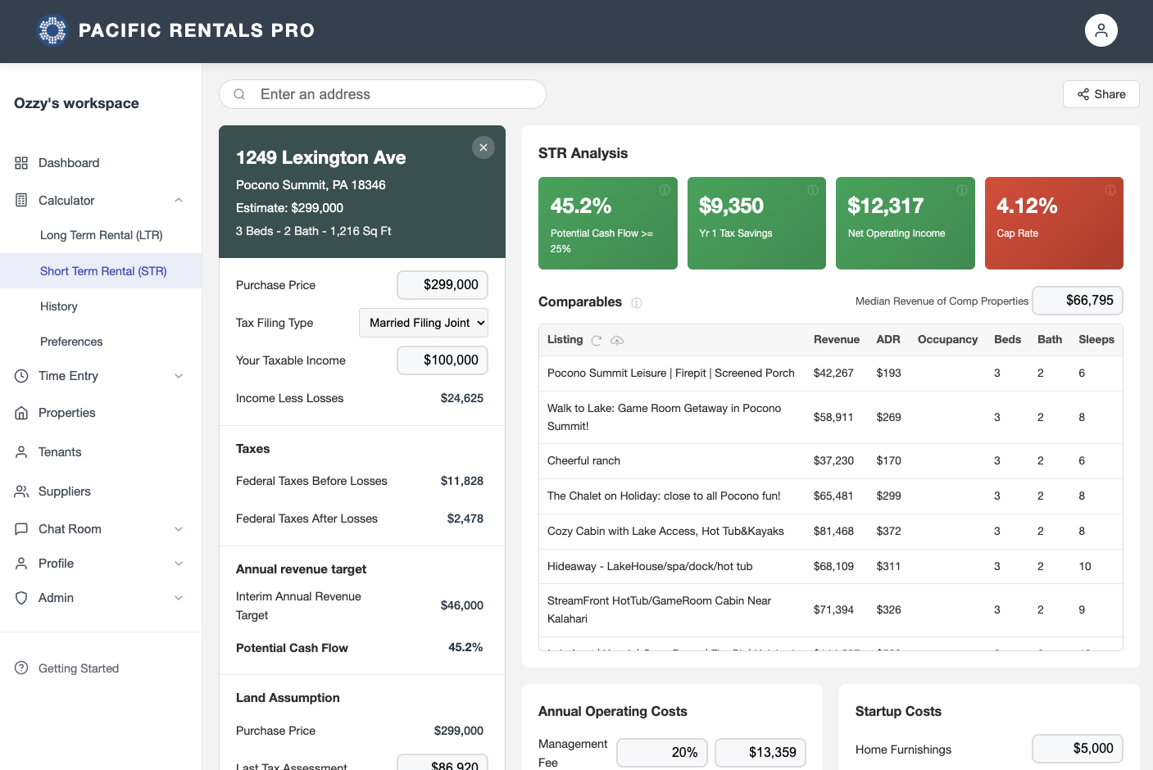1153x770 pixels.
Task: Open the Getting Started help link
Action: click(x=78, y=668)
